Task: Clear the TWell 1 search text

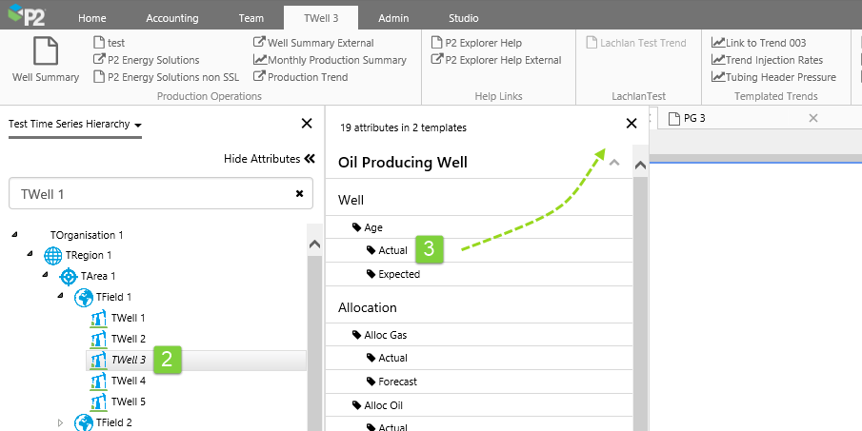Action: pyautogui.click(x=299, y=193)
